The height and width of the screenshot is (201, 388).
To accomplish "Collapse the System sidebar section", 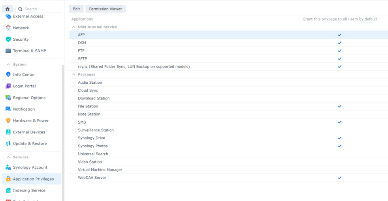I will [8, 64].
